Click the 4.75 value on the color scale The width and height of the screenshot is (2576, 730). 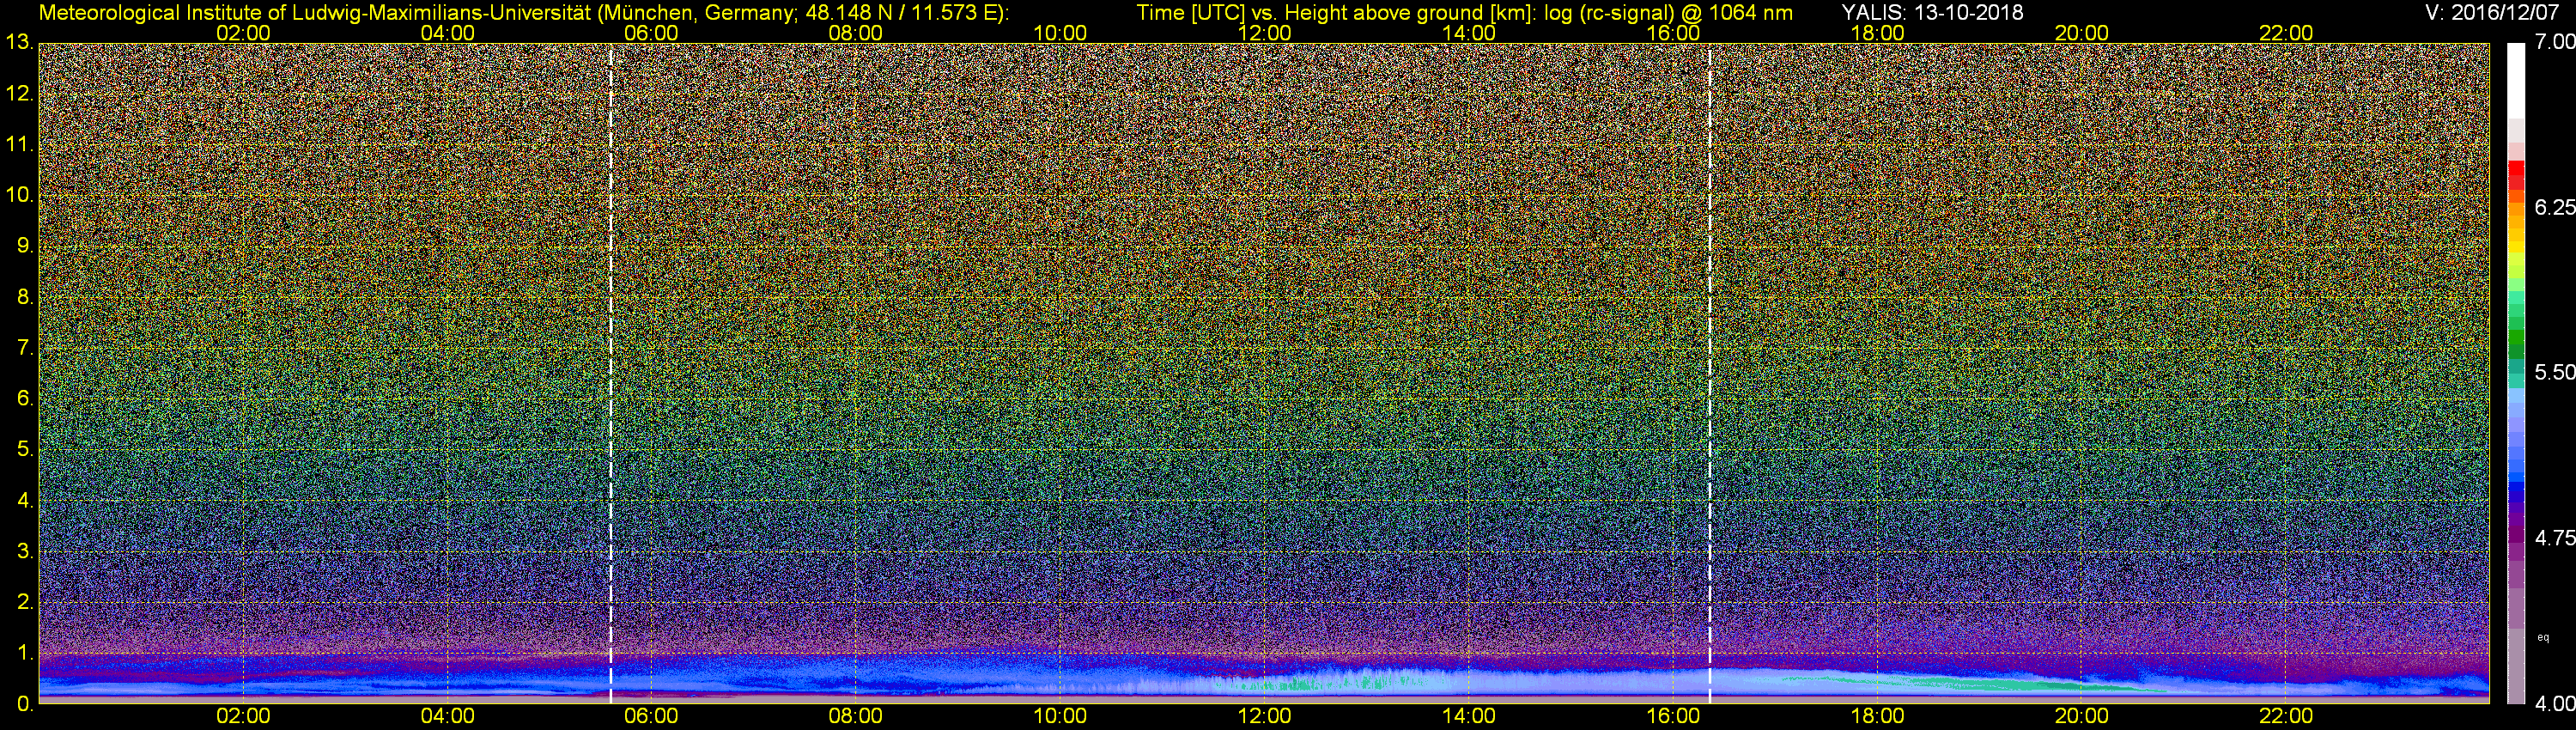(2555, 538)
